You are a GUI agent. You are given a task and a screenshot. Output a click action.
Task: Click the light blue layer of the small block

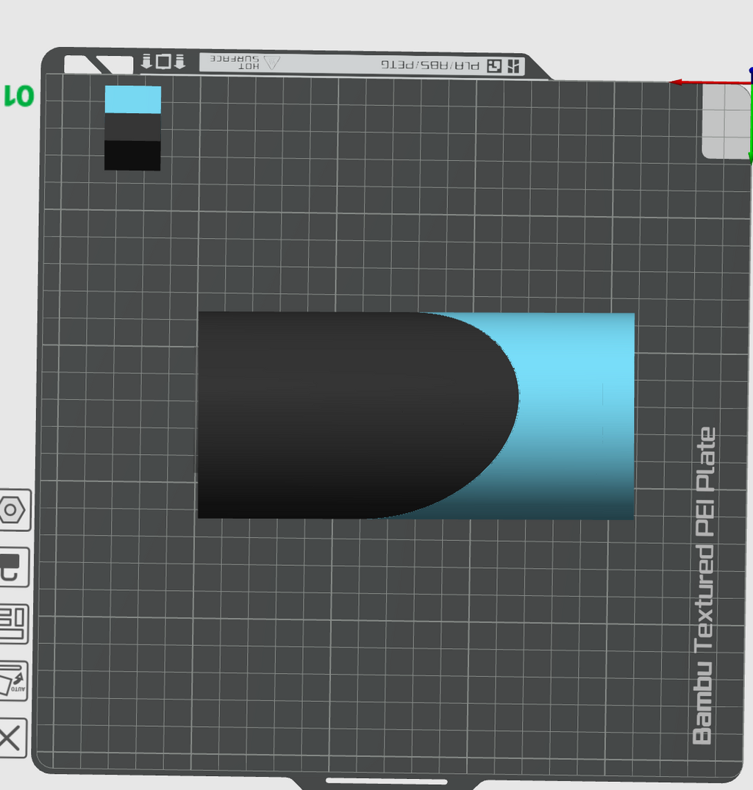(x=133, y=99)
